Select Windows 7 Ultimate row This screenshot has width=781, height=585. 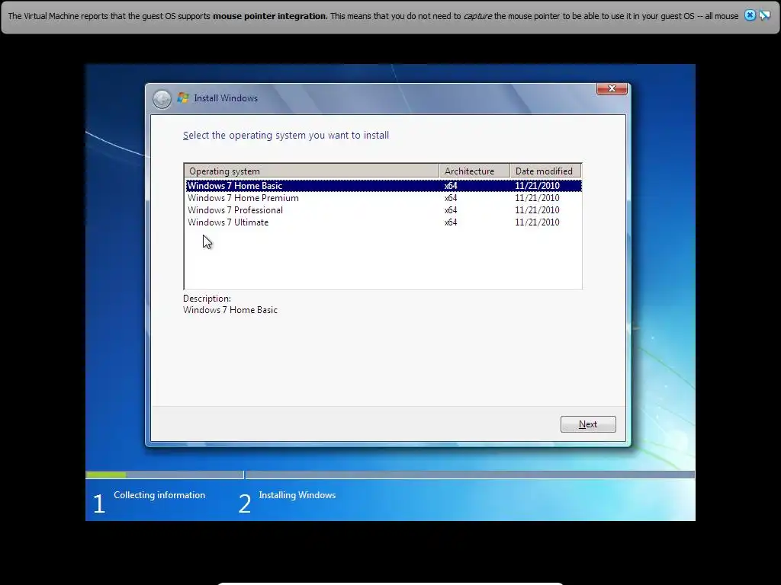(x=384, y=222)
